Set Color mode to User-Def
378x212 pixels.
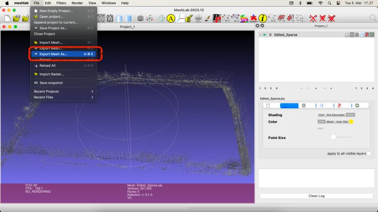pyautogui.click(x=342, y=122)
